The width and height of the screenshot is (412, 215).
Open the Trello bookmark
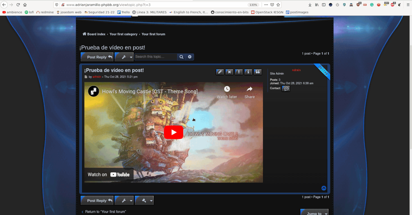click(x=124, y=12)
